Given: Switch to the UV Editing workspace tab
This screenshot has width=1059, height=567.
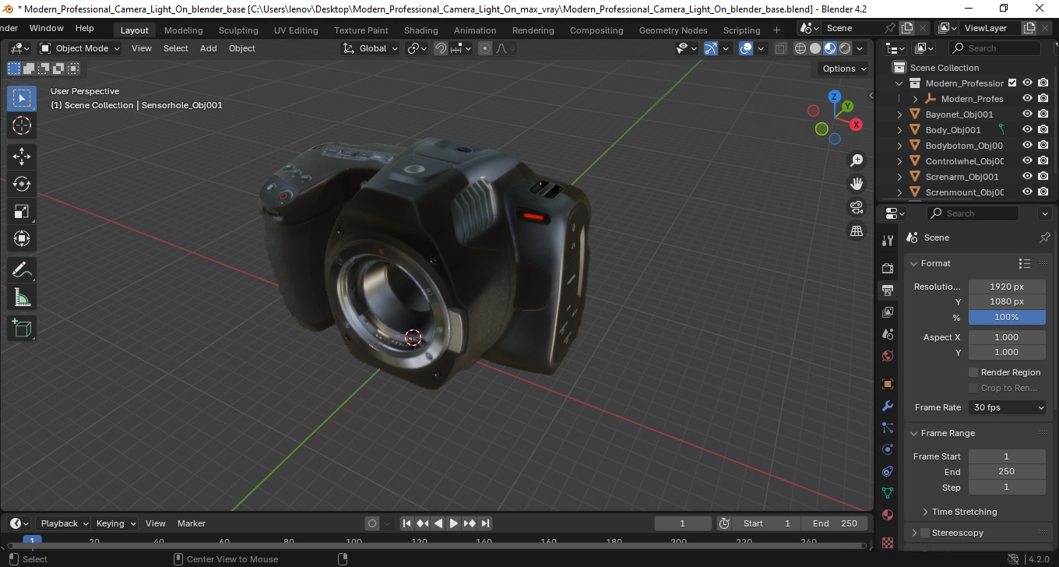Looking at the screenshot, I should [x=296, y=30].
